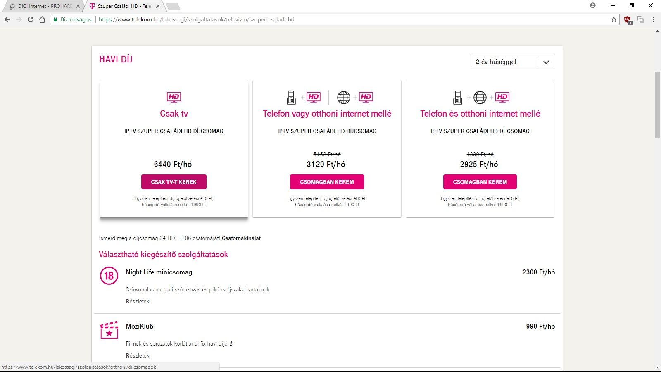Go back with the browser back arrow
Image resolution: width=661 pixels, height=372 pixels.
(7, 19)
